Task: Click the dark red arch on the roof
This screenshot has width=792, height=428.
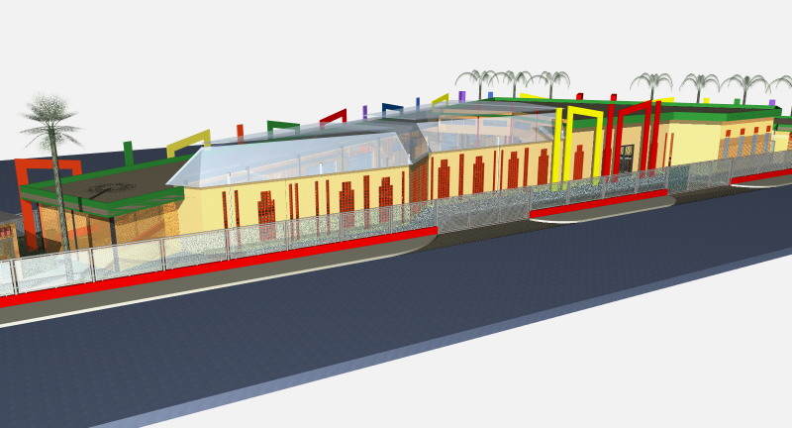Action: pos(333,117)
